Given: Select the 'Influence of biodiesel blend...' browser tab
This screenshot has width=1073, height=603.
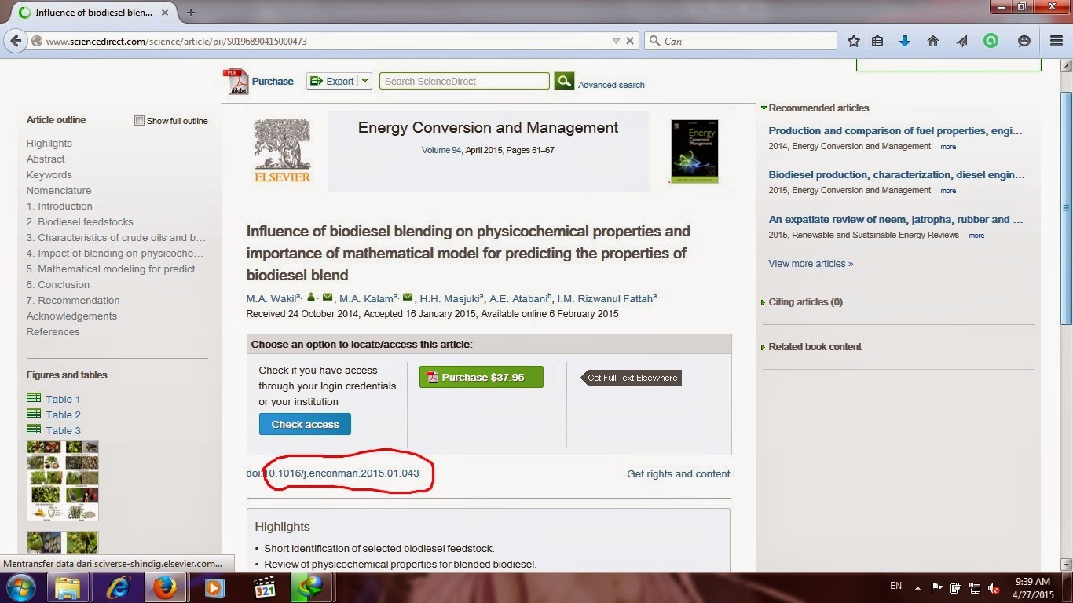Looking at the screenshot, I should pyautogui.click(x=93, y=13).
